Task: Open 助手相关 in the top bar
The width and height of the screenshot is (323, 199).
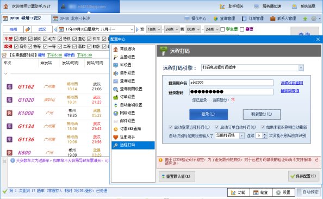Action: [232, 7]
